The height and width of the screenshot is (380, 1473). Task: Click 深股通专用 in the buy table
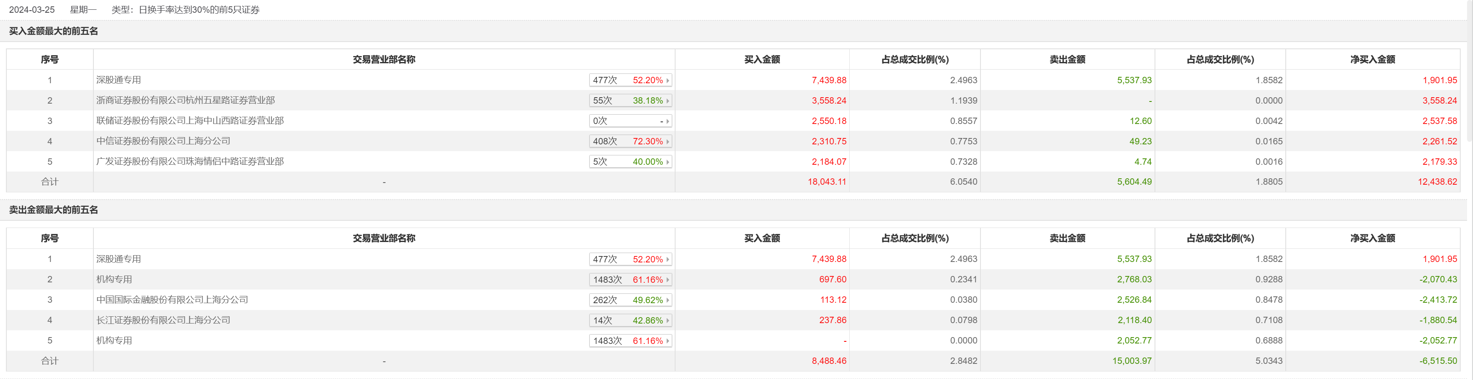pos(118,80)
